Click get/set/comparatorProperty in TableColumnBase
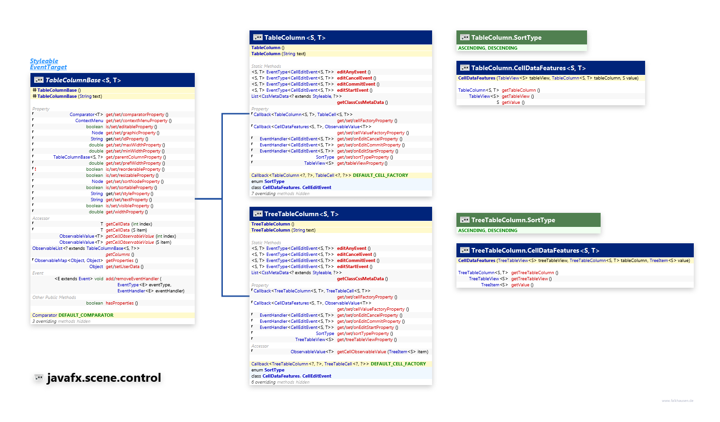 tap(135, 115)
